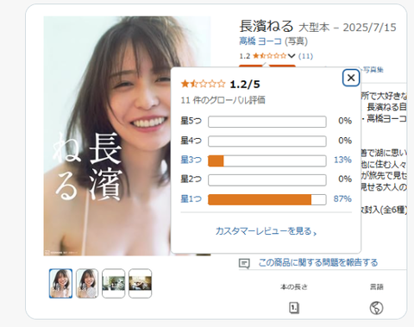Close the ratings popup with X button
This screenshot has height=327, width=414.
(x=351, y=78)
